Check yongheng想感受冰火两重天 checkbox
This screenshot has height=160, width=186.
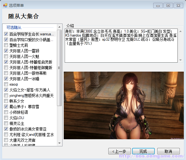6,96
